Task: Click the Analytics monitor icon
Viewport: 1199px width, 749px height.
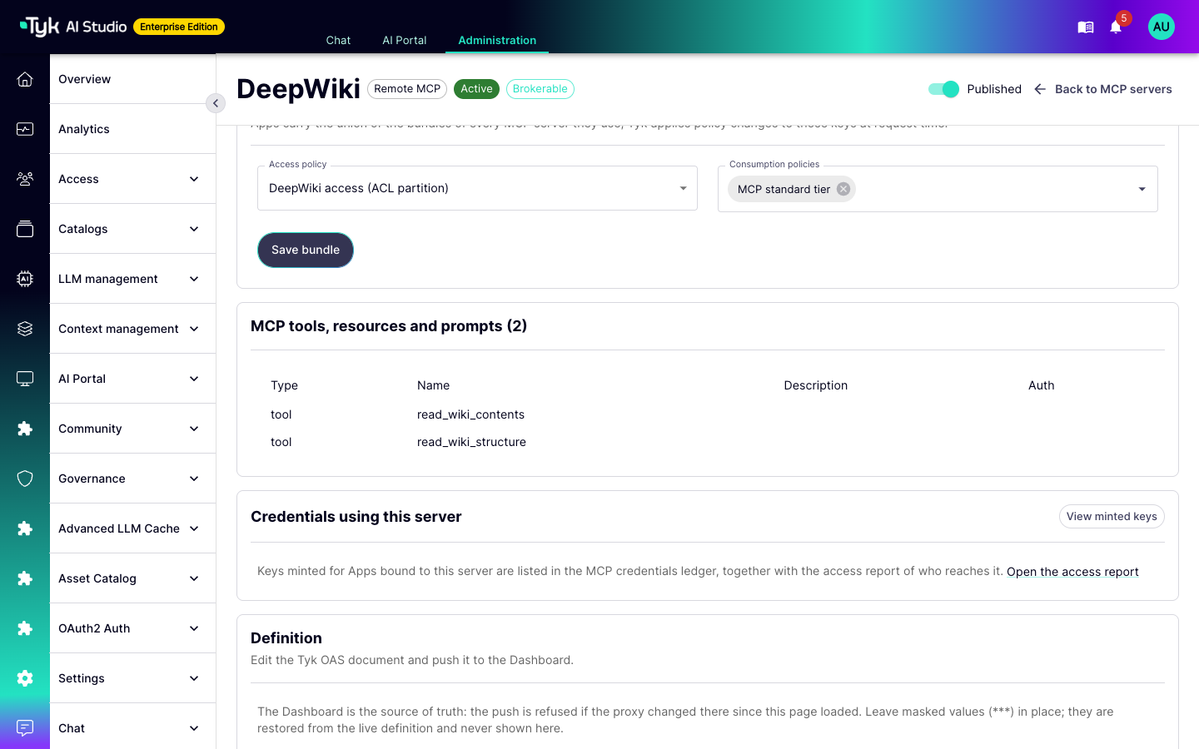Action: tap(25, 129)
